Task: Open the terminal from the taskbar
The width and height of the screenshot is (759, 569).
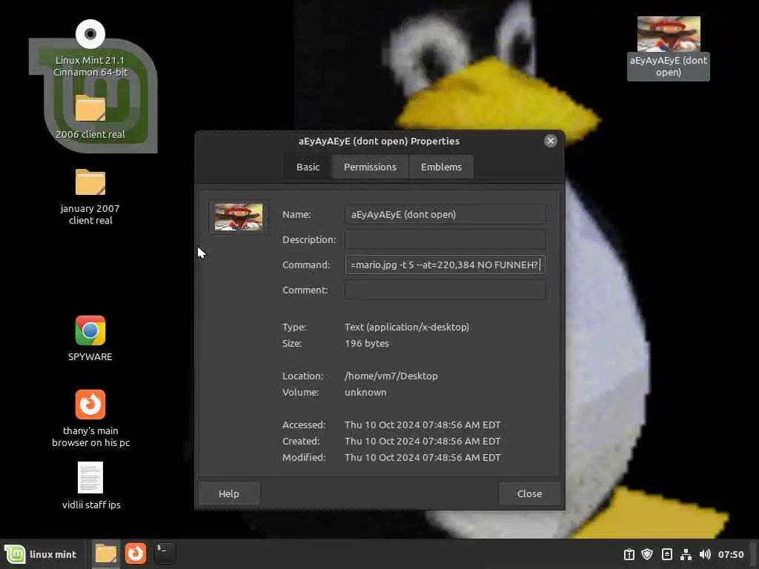Action: pyautogui.click(x=165, y=553)
